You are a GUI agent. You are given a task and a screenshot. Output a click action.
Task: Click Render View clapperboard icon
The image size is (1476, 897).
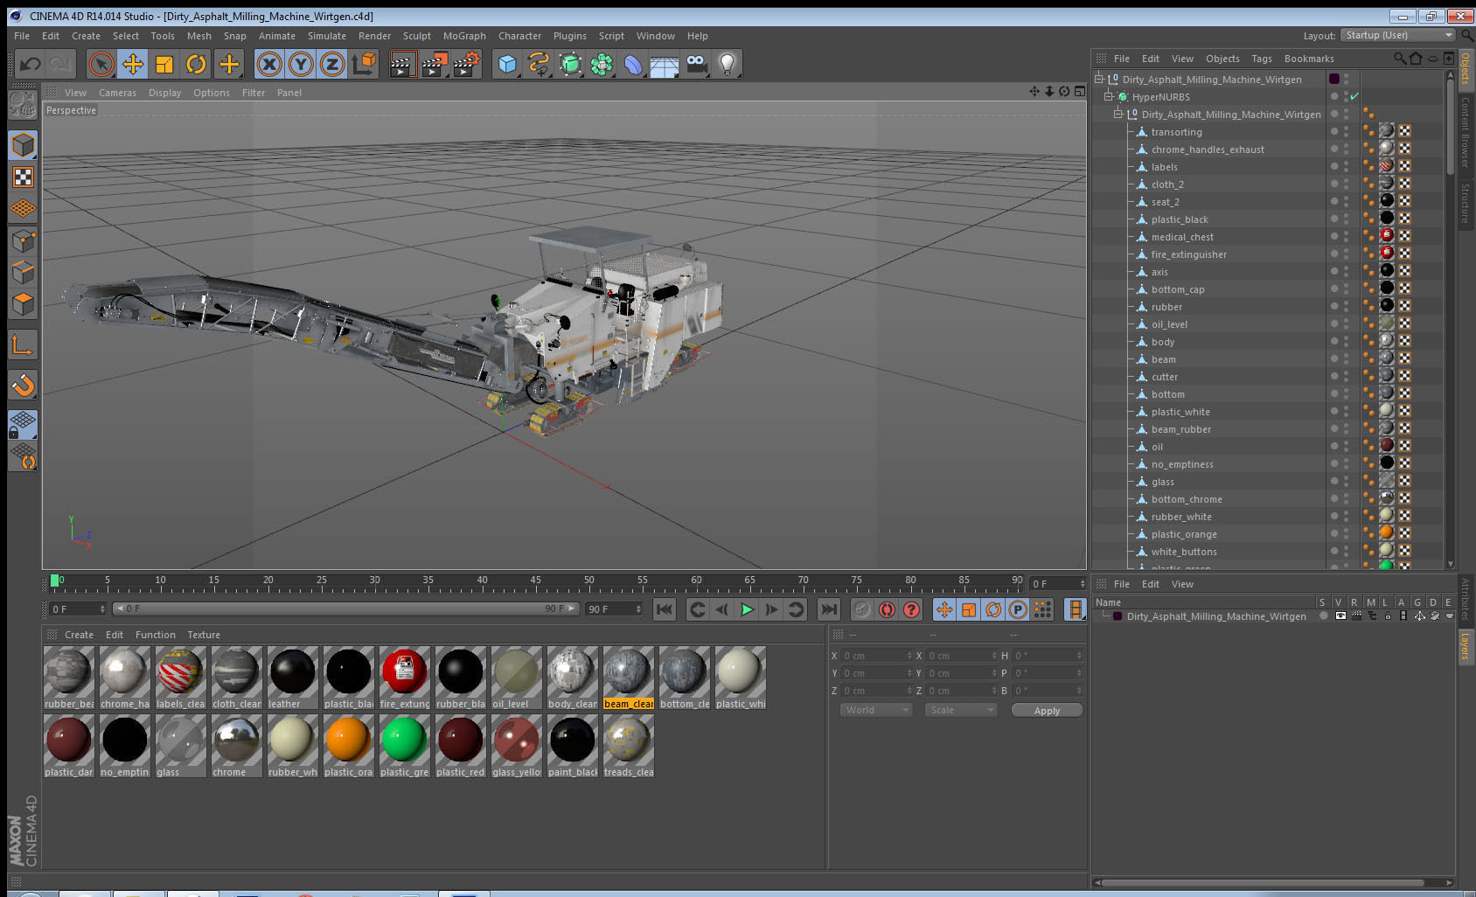click(402, 64)
